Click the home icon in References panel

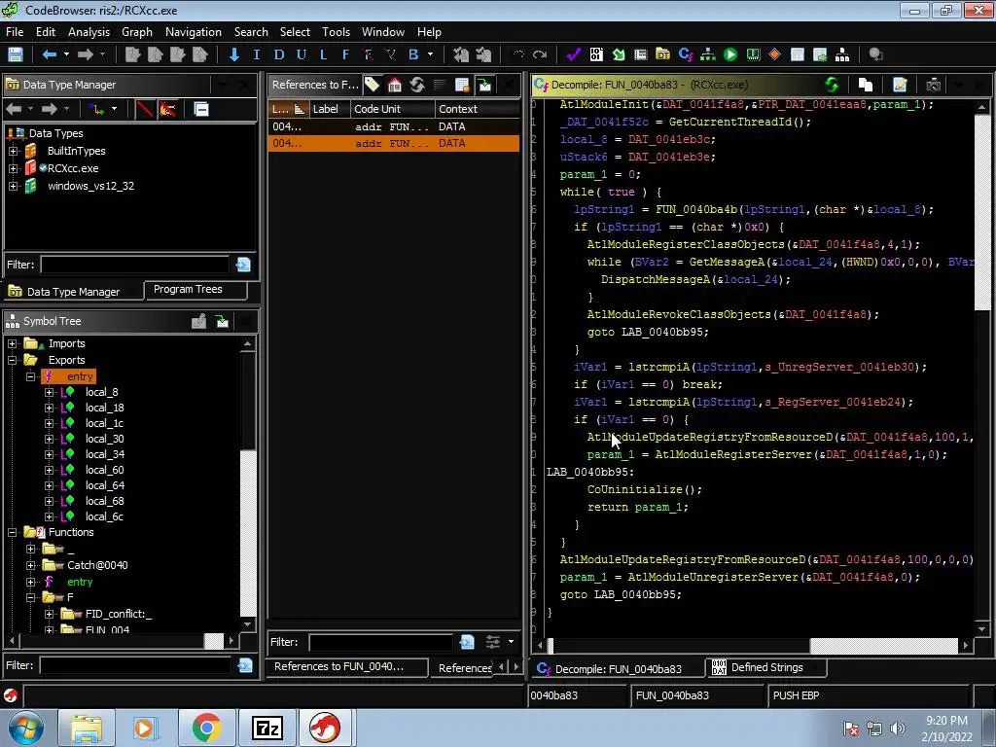(x=395, y=85)
